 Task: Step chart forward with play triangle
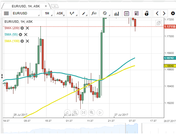click(100, 112)
